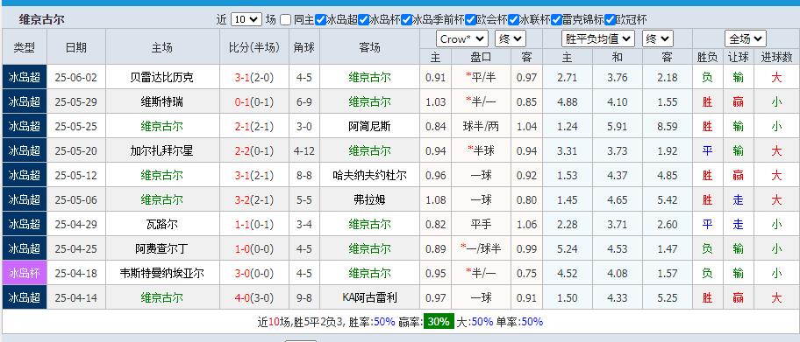Click the handicap *一/球半
Screen dimensions: 800x342
tap(481, 248)
